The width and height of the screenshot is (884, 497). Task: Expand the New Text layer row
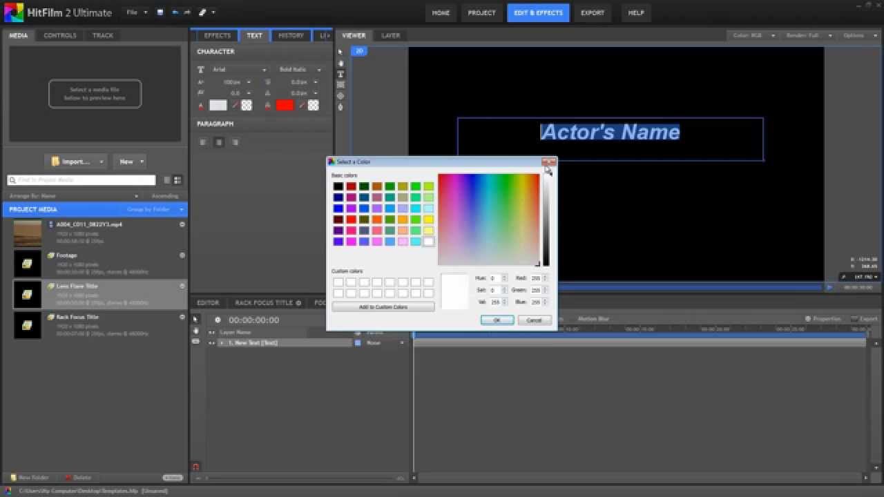tap(222, 343)
